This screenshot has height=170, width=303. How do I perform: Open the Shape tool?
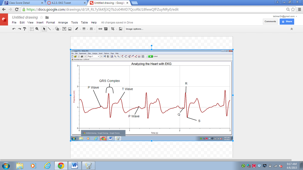click(57, 29)
